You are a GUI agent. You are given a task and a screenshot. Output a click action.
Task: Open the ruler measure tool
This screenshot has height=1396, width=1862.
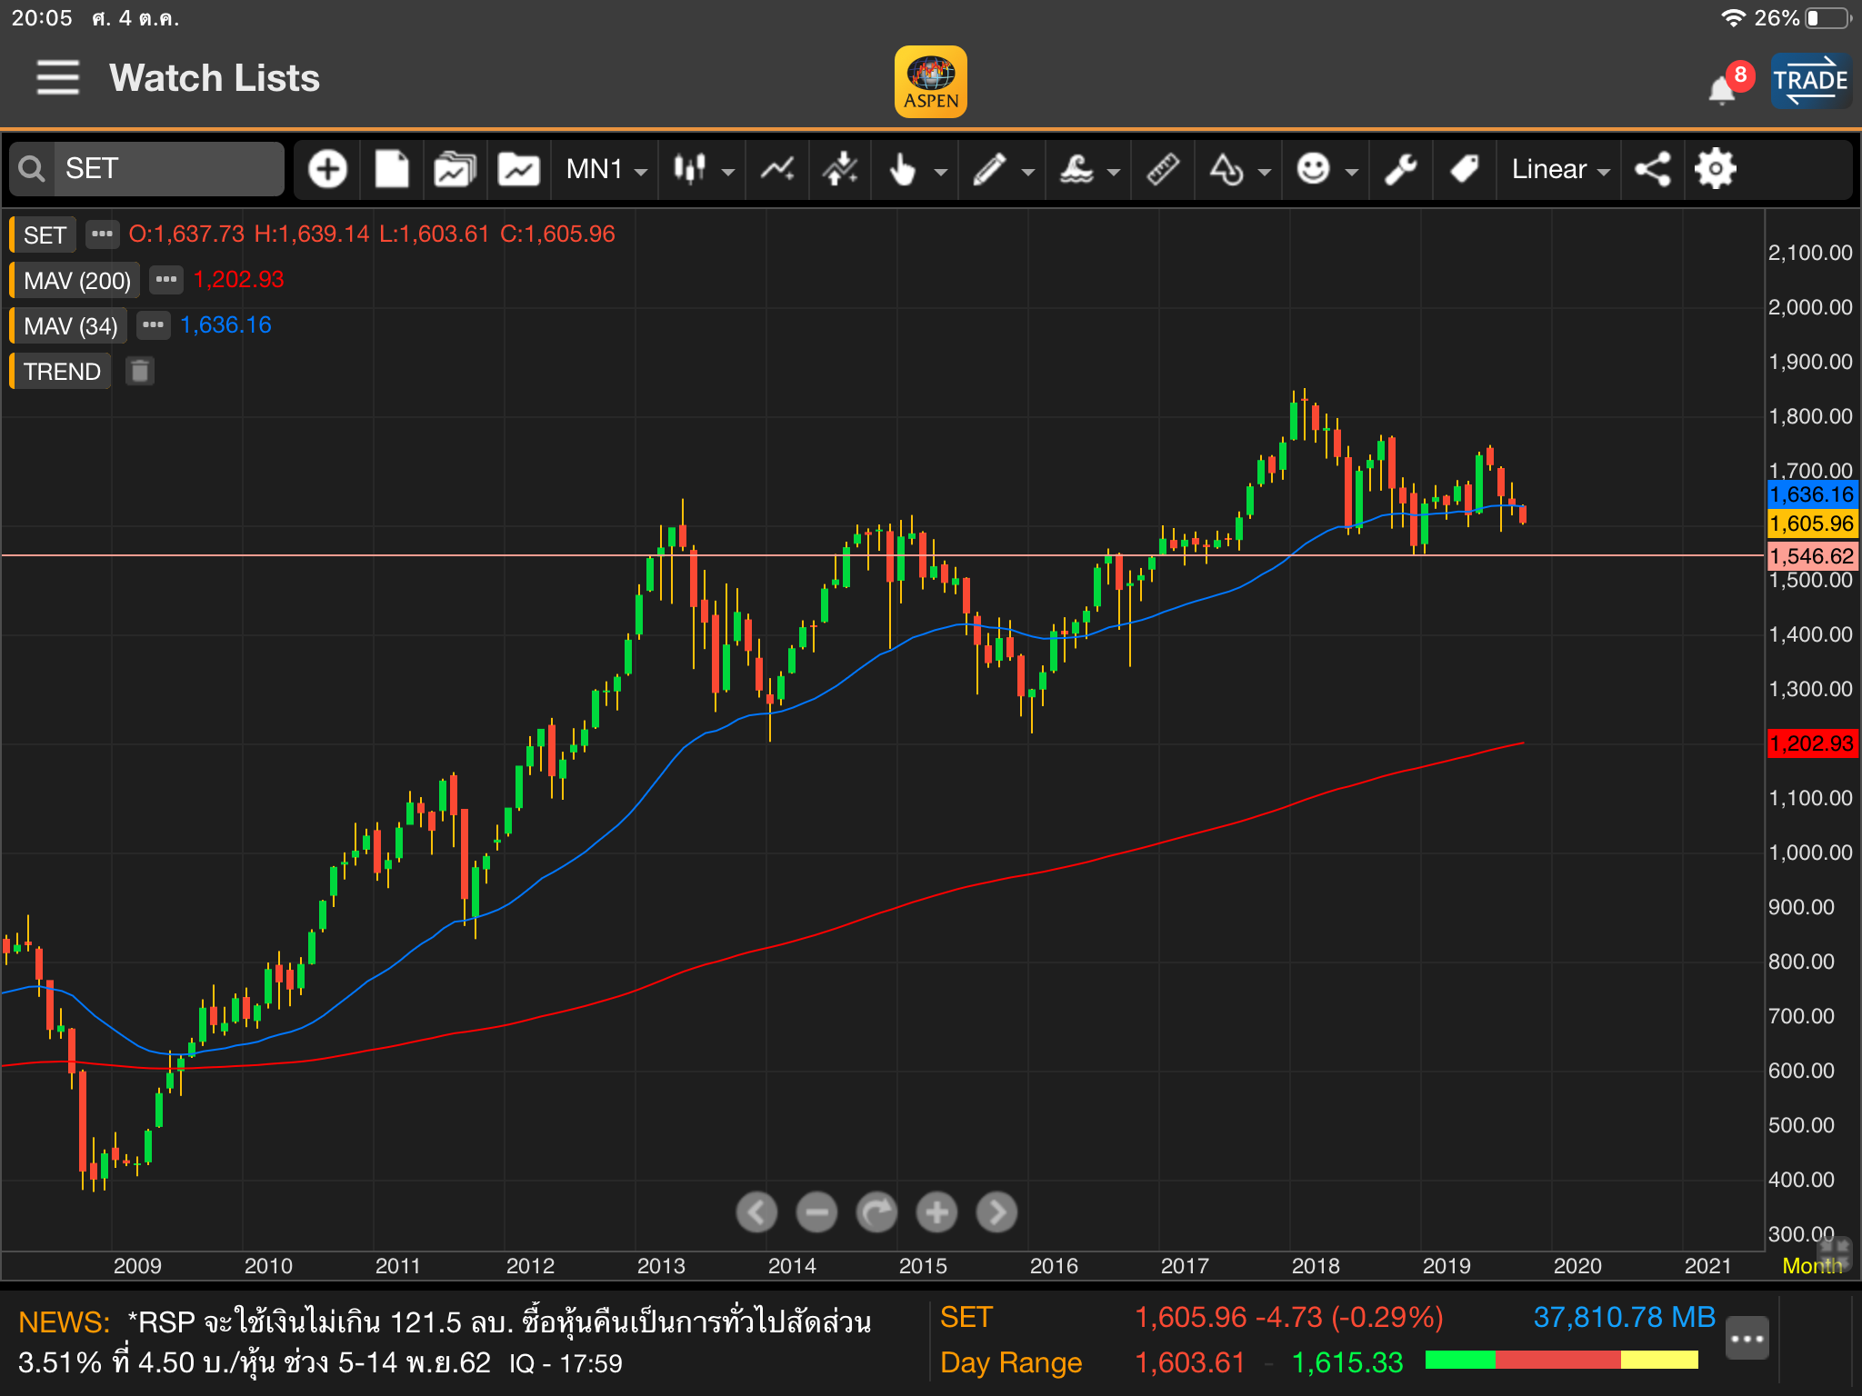pyautogui.click(x=1163, y=169)
